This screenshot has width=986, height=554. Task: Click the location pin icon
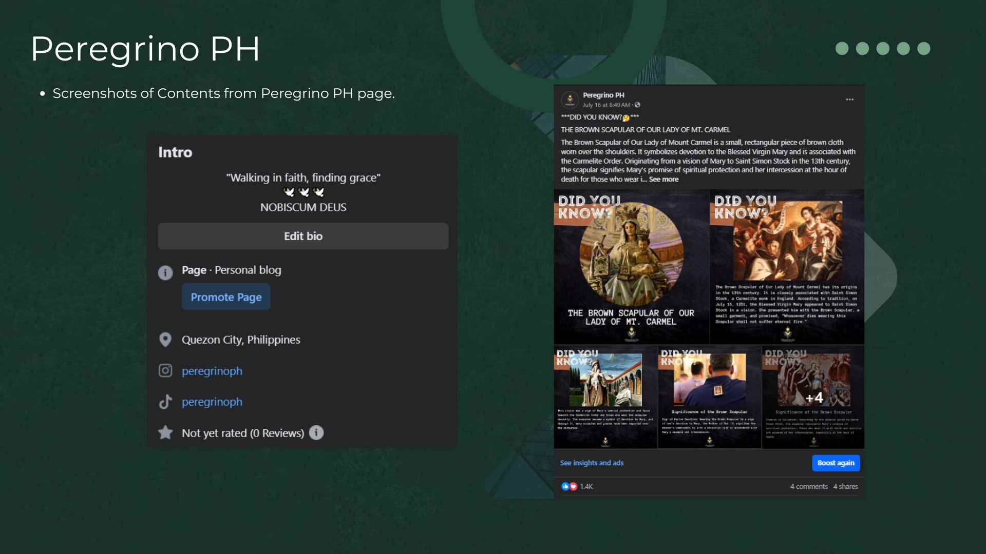[165, 340]
